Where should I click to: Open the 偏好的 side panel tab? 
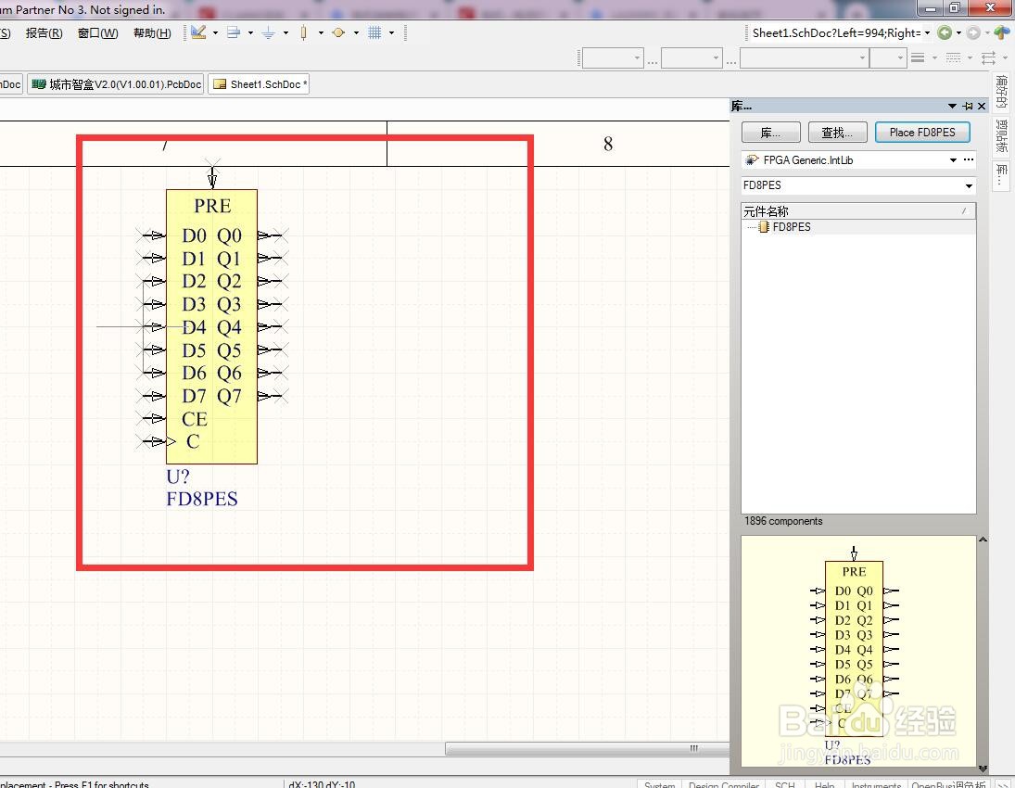pyautogui.click(x=1001, y=92)
